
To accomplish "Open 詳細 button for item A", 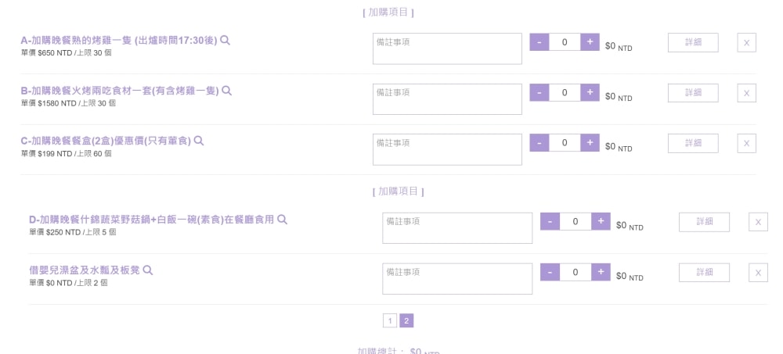I will pos(693,43).
